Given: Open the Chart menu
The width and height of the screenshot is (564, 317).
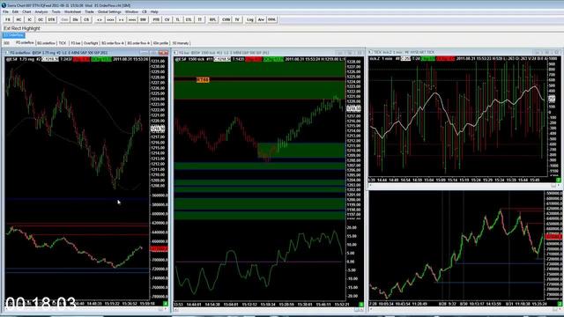Looking at the screenshot, I should pyautogui.click(x=26, y=11).
